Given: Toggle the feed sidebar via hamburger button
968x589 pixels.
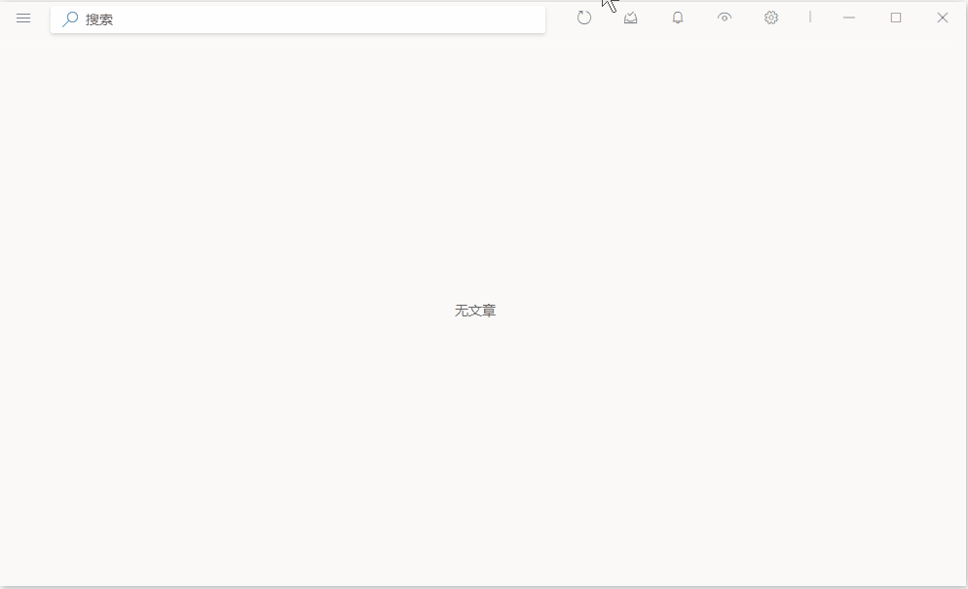Looking at the screenshot, I should click(x=23, y=18).
